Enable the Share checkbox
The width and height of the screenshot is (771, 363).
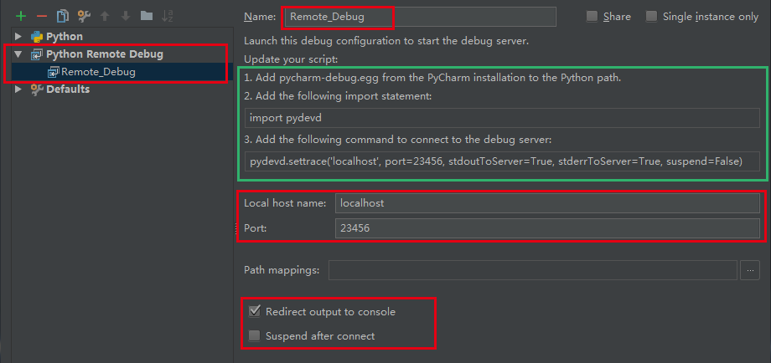[x=592, y=17]
